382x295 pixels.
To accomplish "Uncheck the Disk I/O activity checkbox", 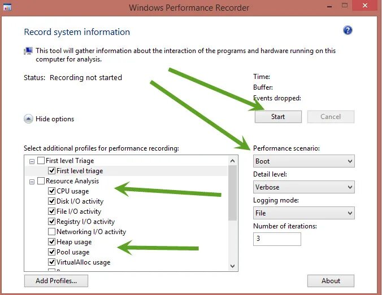I will 51,201.
